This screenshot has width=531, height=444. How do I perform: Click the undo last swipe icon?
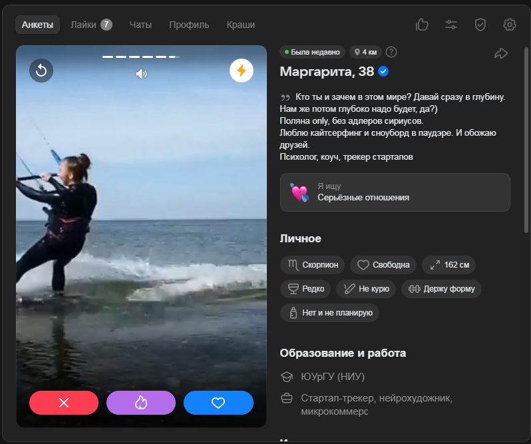coord(41,71)
